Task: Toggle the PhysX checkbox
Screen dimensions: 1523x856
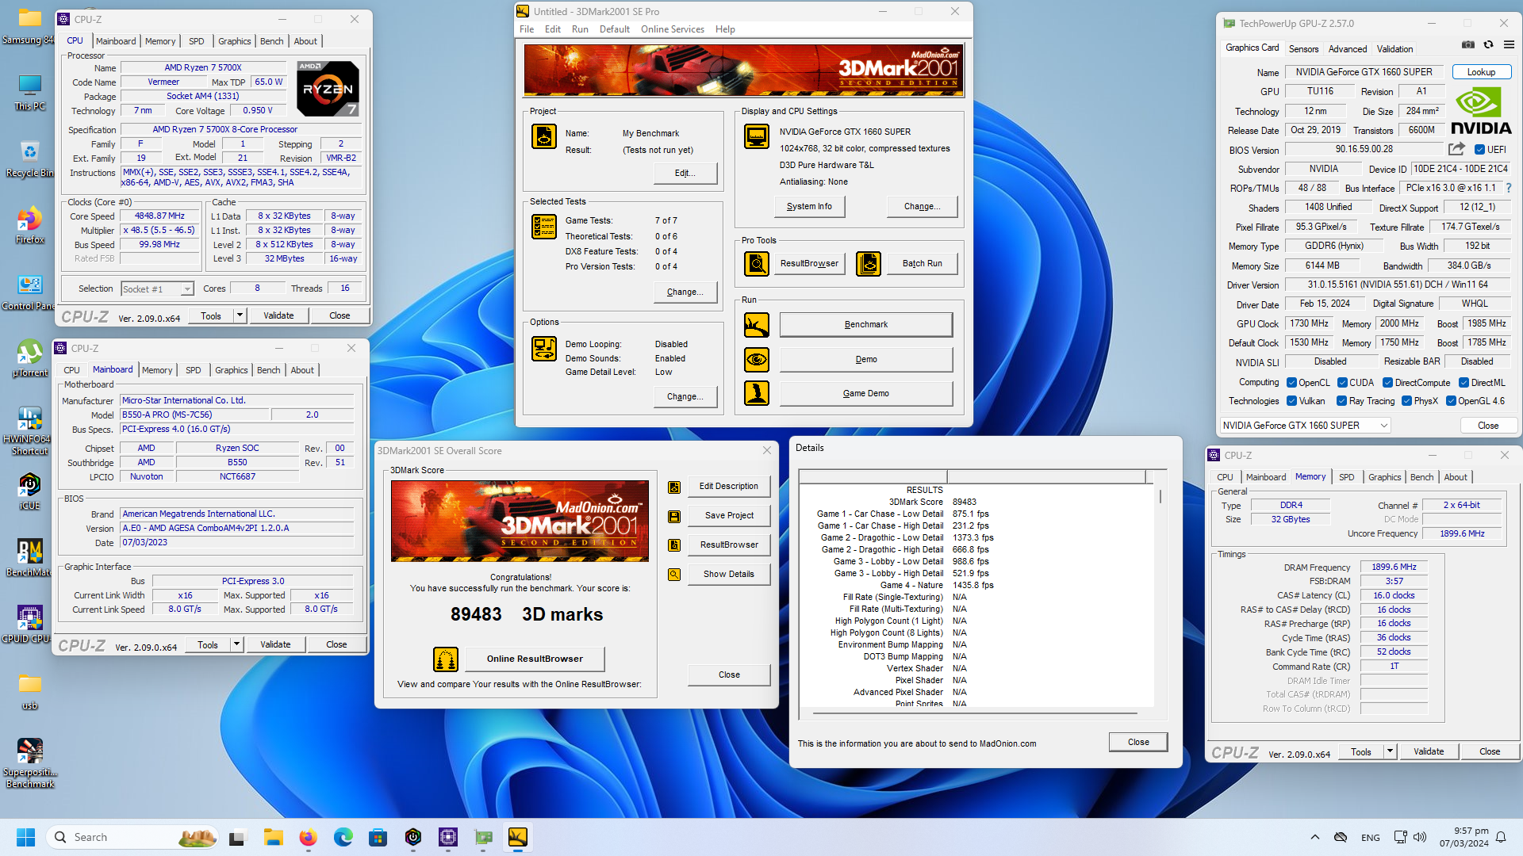Action: click(x=1406, y=401)
